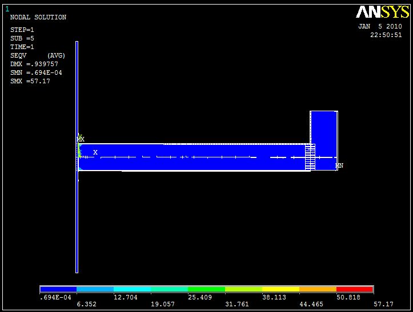Click the ANSYS logo
The width and height of the screenshot is (413, 312).
point(383,12)
